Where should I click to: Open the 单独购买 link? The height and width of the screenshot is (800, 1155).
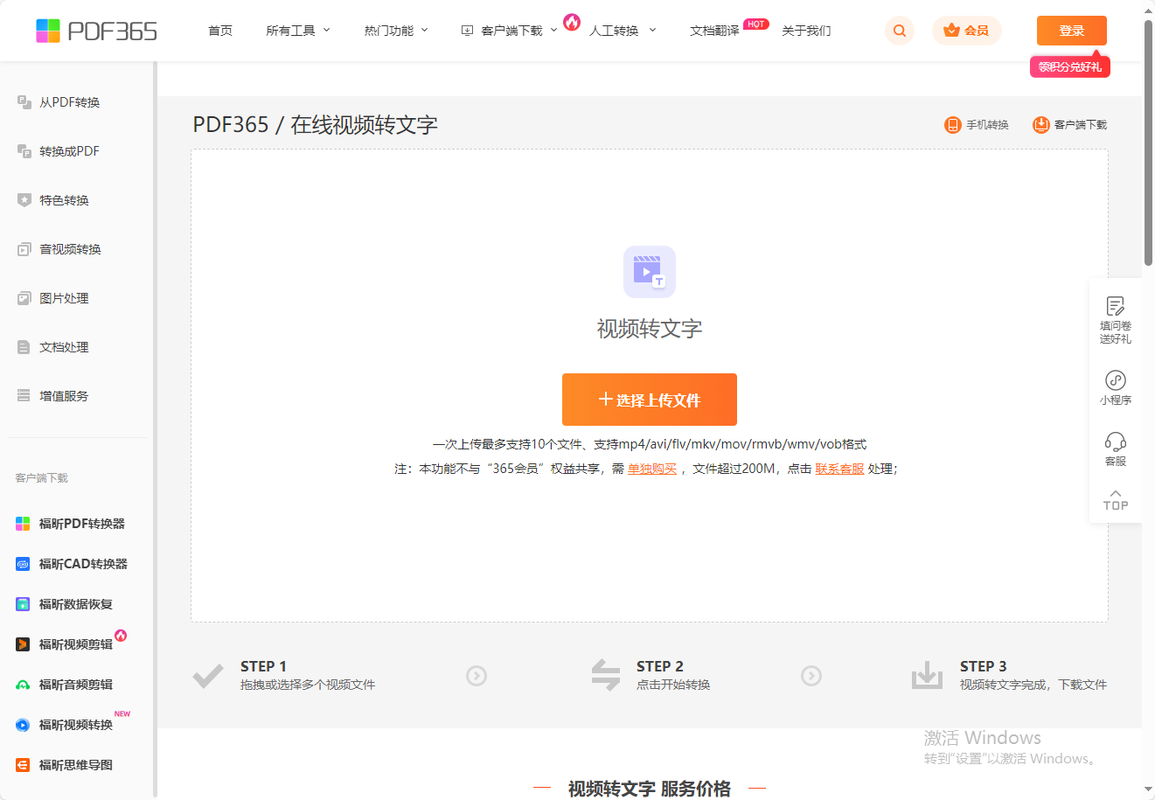pos(652,469)
